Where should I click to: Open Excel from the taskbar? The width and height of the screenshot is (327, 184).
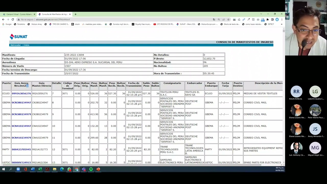(40, 169)
